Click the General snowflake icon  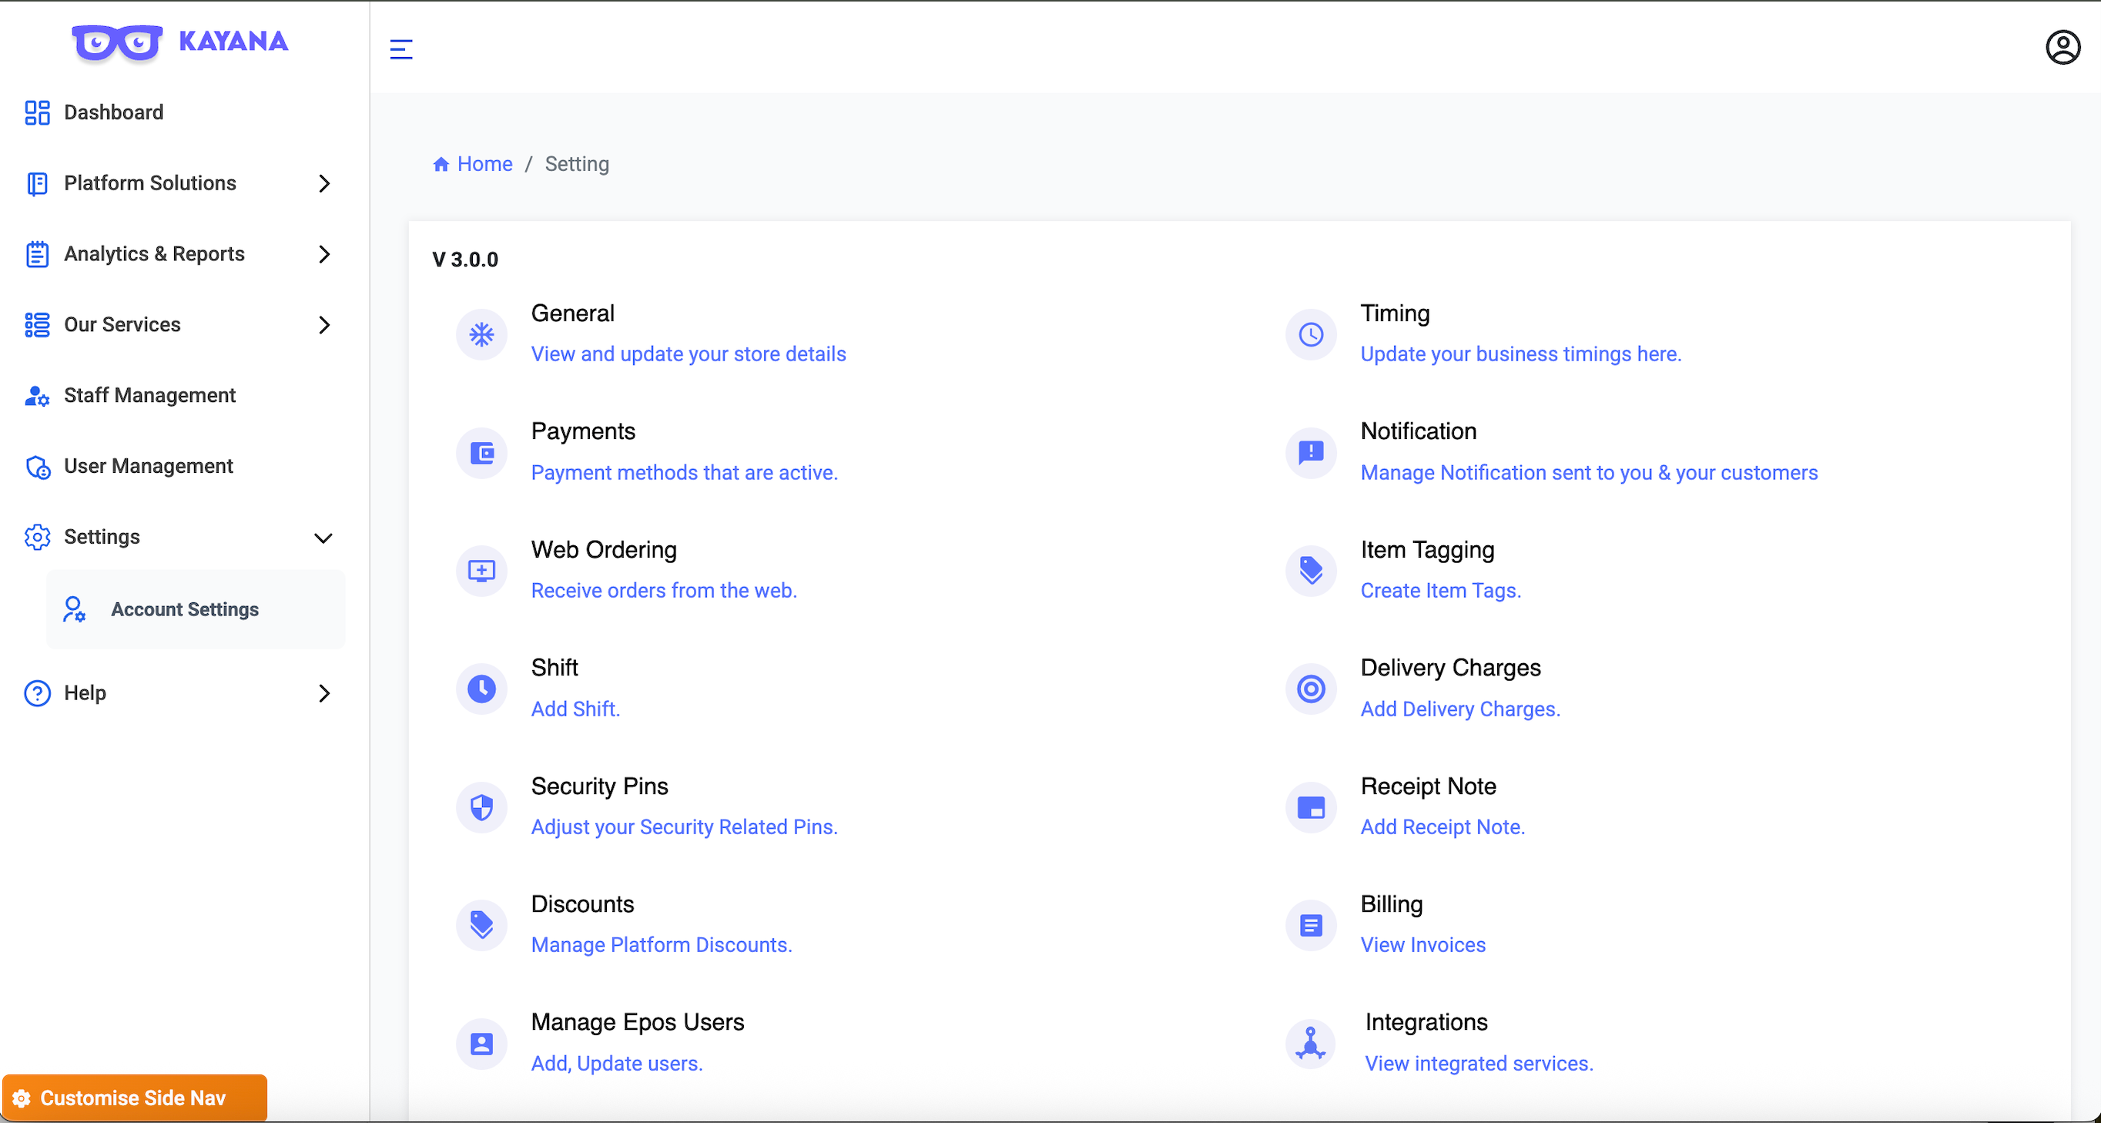pos(481,334)
